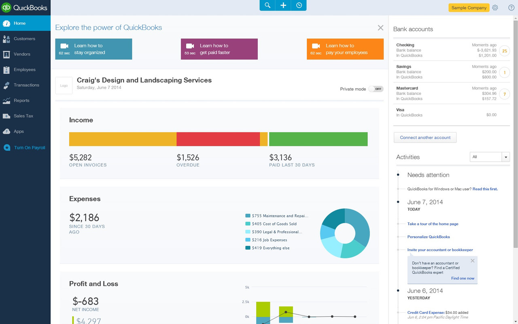Image resolution: width=518 pixels, height=324 pixels.
Task: Open Sales Tax menu item
Action: point(23,116)
